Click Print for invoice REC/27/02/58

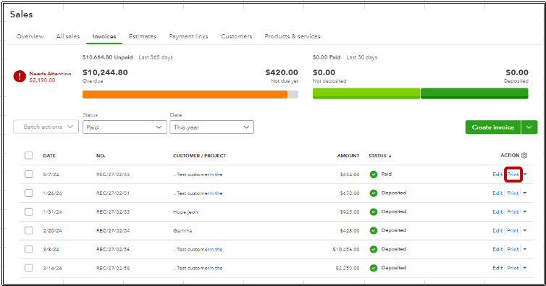[513, 268]
